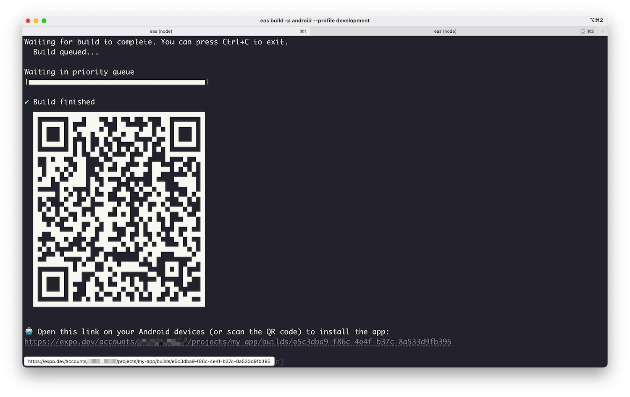Click the ⌘1 shortcut badge on the left tab
The image size is (630, 397).
pos(302,31)
